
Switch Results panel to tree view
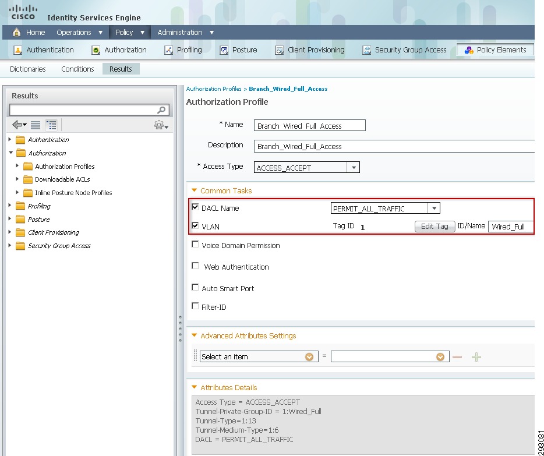point(51,125)
